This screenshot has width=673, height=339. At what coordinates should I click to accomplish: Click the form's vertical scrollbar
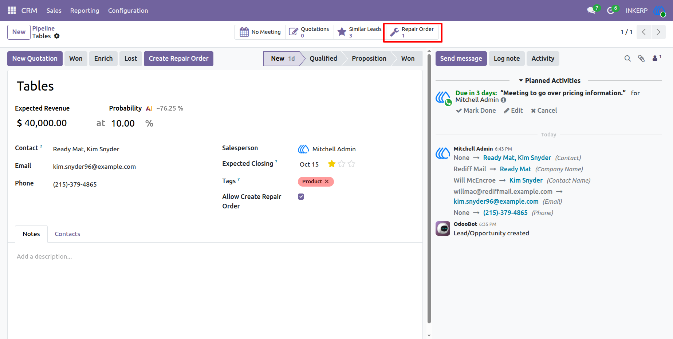click(x=429, y=189)
